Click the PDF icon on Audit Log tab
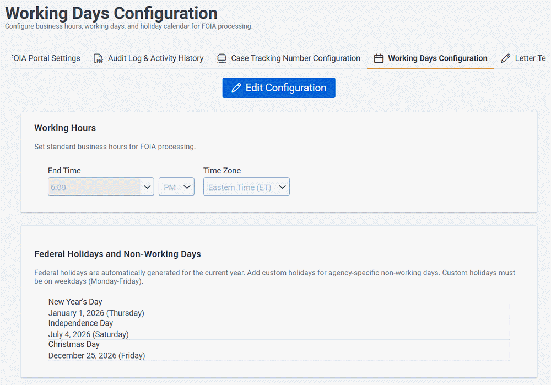The height and width of the screenshot is (385, 551). [99, 58]
